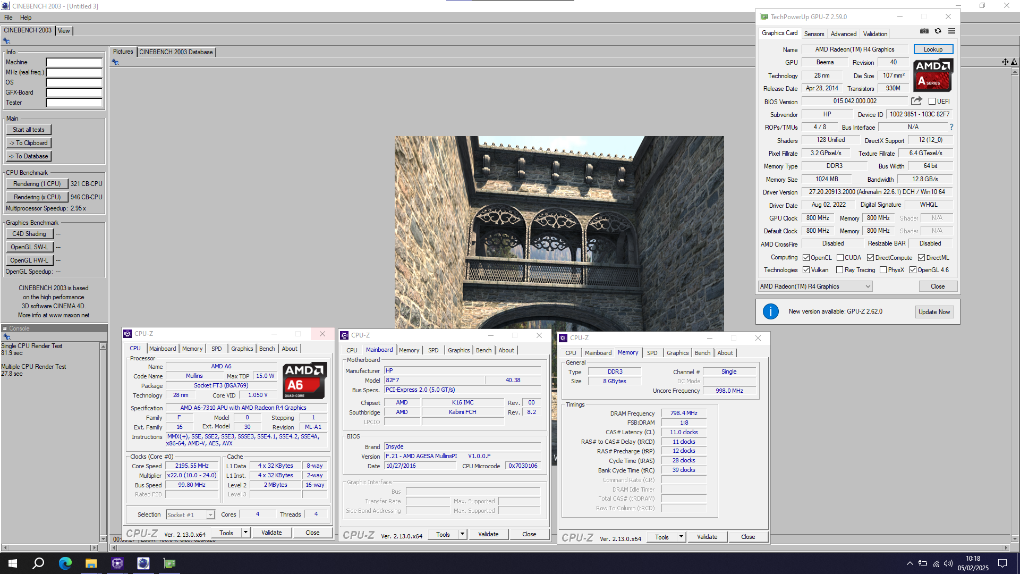
Task: Open the Socket #1 selection dropdown in CPU-Z
Action: pyautogui.click(x=190, y=514)
